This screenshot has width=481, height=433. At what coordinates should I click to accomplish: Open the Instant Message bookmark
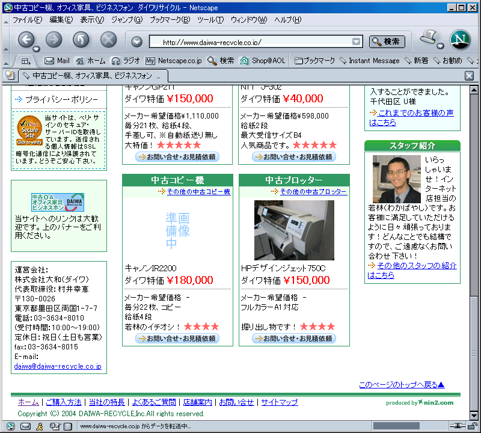pyautogui.click(x=370, y=61)
